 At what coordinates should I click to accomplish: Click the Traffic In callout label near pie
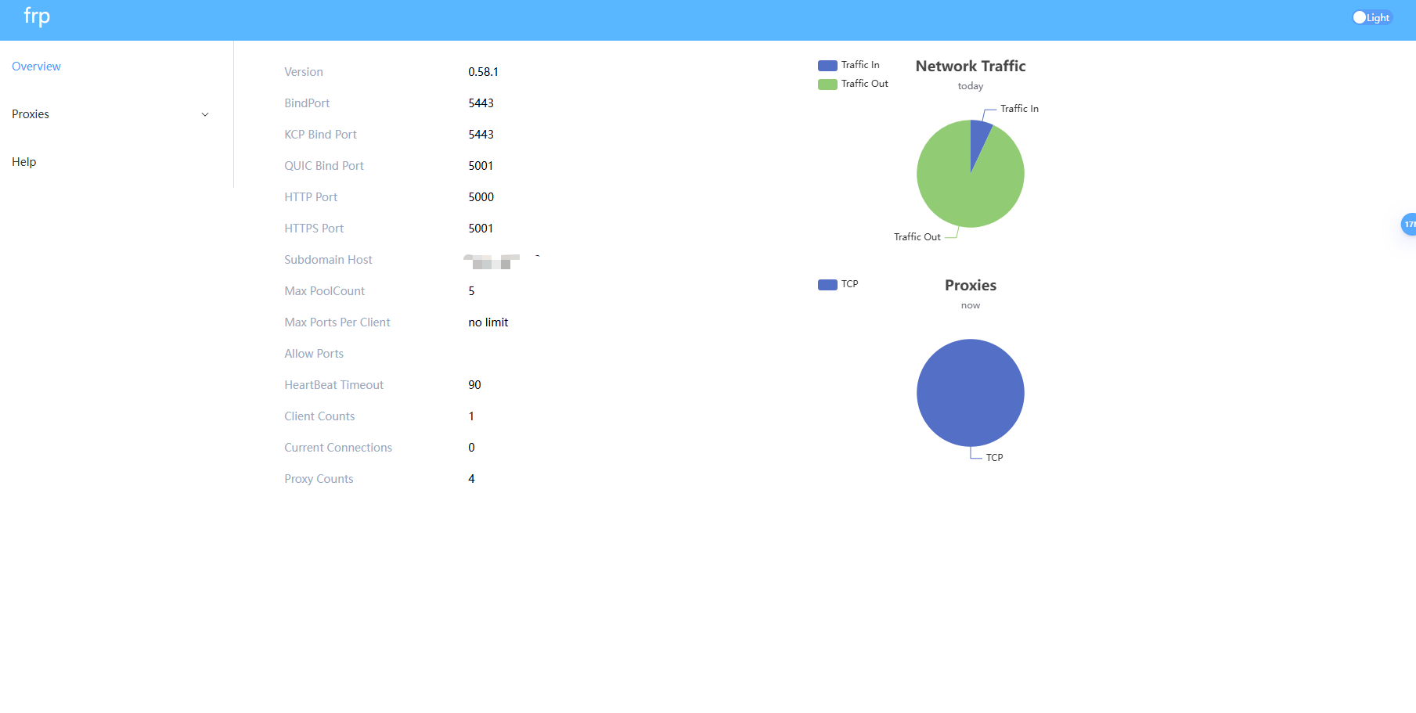point(1019,109)
